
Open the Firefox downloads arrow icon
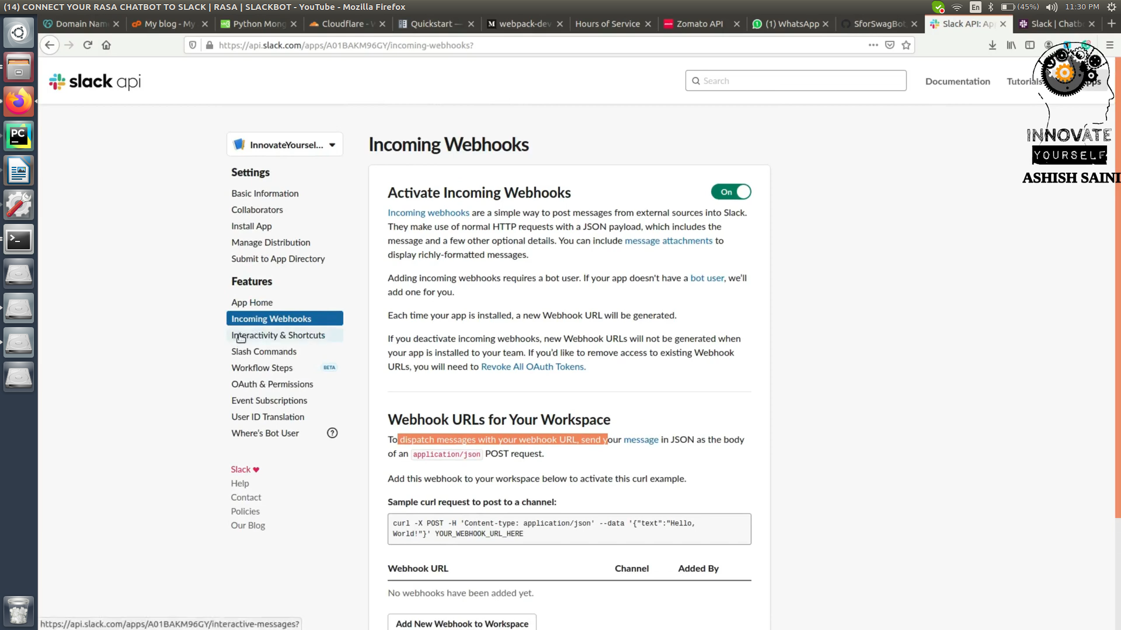[992, 45]
